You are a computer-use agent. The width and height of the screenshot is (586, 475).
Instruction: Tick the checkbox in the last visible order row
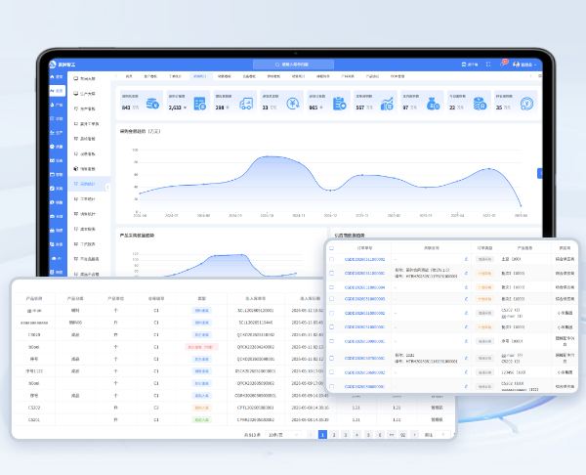(x=331, y=386)
